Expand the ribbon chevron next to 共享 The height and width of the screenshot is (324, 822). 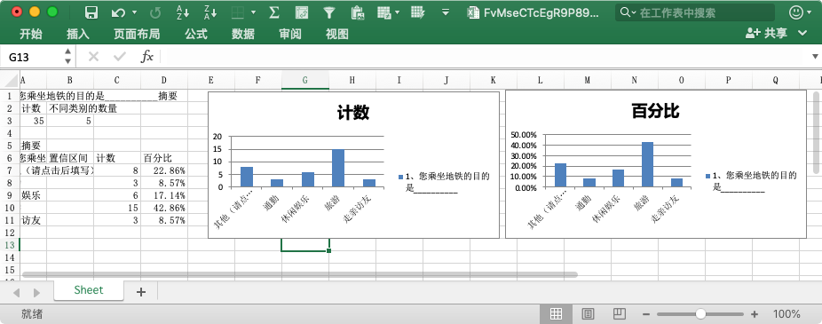802,34
